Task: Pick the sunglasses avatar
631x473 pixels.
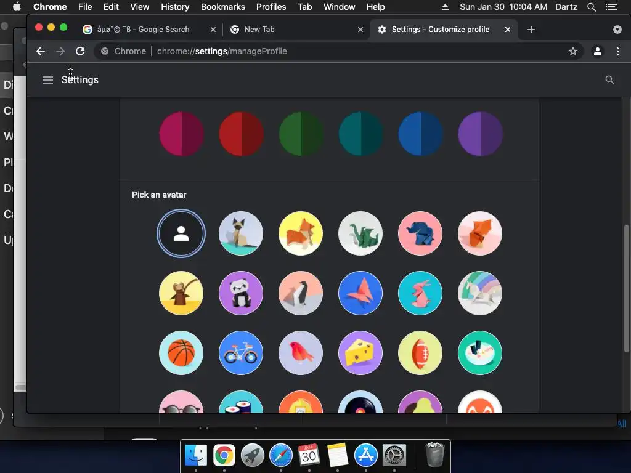Action: pos(181,402)
